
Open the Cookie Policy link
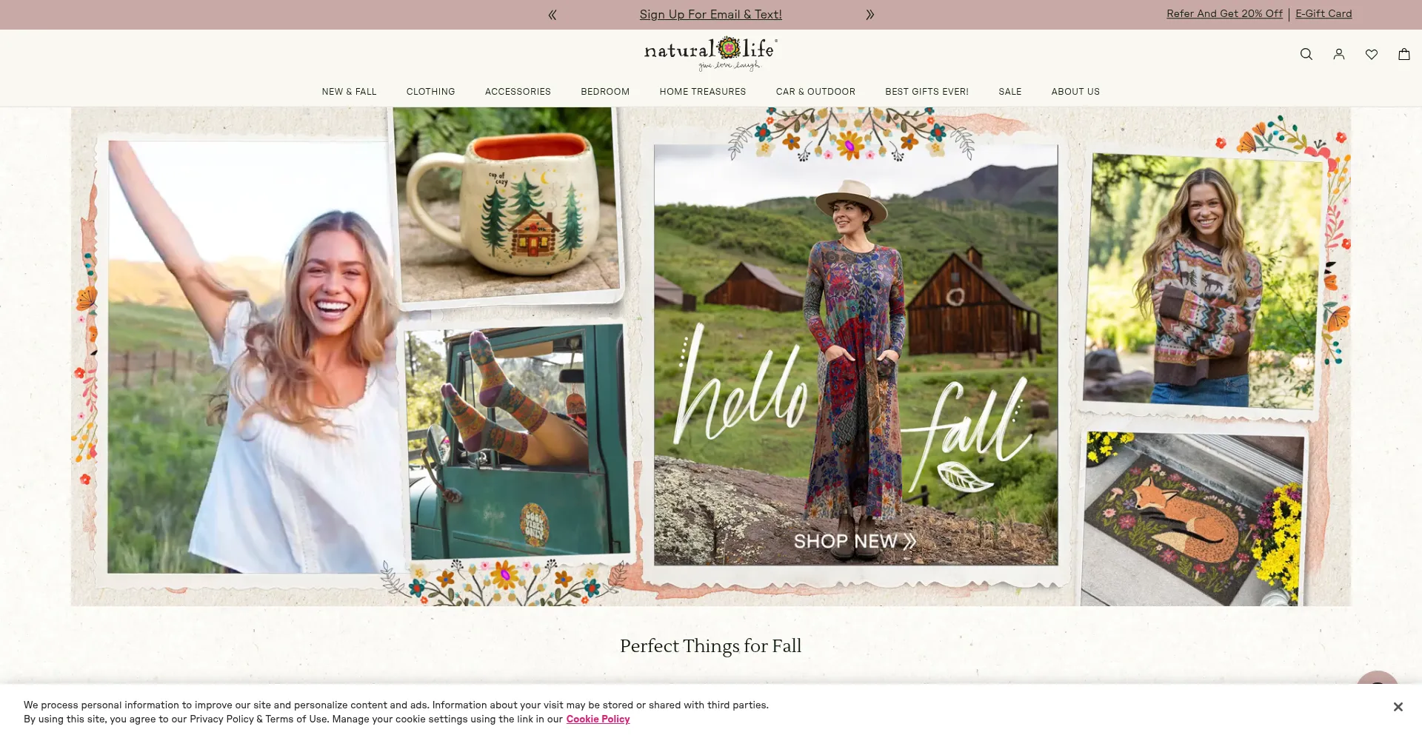tap(598, 719)
